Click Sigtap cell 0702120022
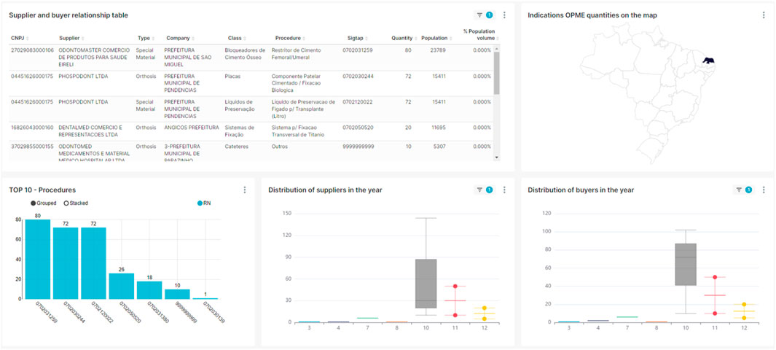The image size is (776, 350). [357, 102]
